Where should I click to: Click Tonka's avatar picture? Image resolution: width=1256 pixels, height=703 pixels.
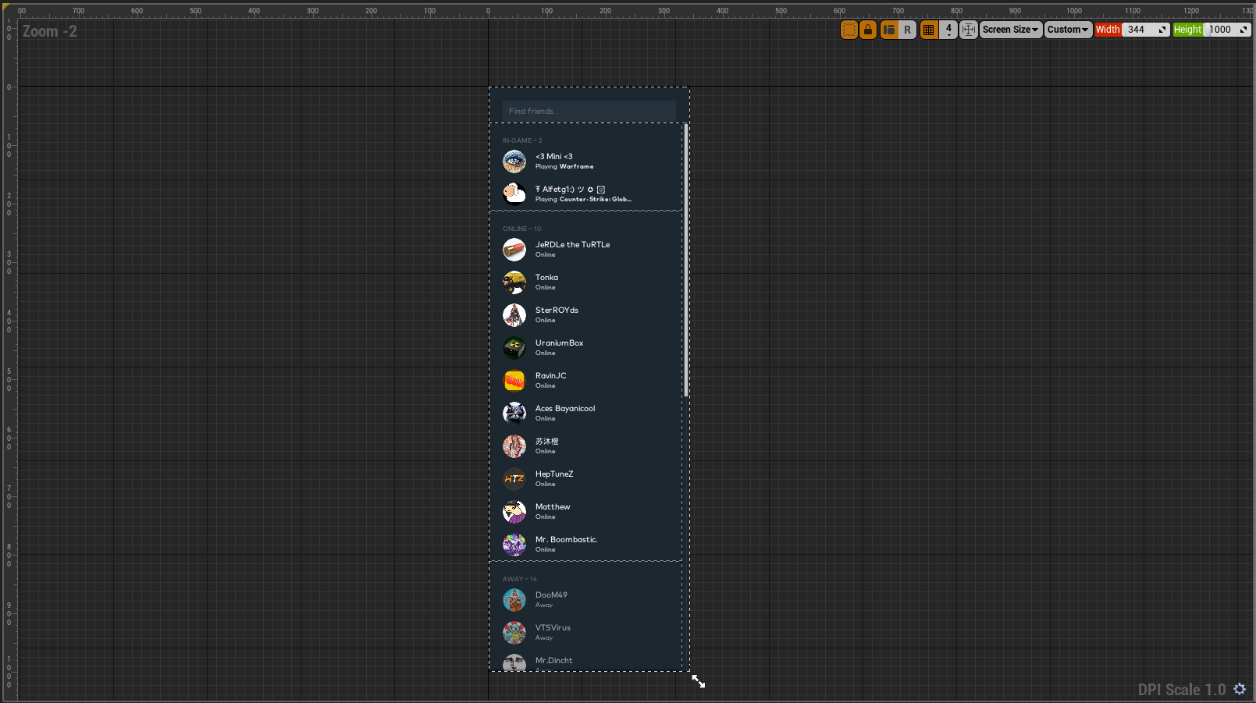coord(514,282)
